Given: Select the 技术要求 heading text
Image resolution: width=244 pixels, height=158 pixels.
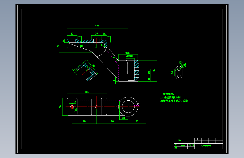Looking at the screenshot, I should (x=169, y=94).
